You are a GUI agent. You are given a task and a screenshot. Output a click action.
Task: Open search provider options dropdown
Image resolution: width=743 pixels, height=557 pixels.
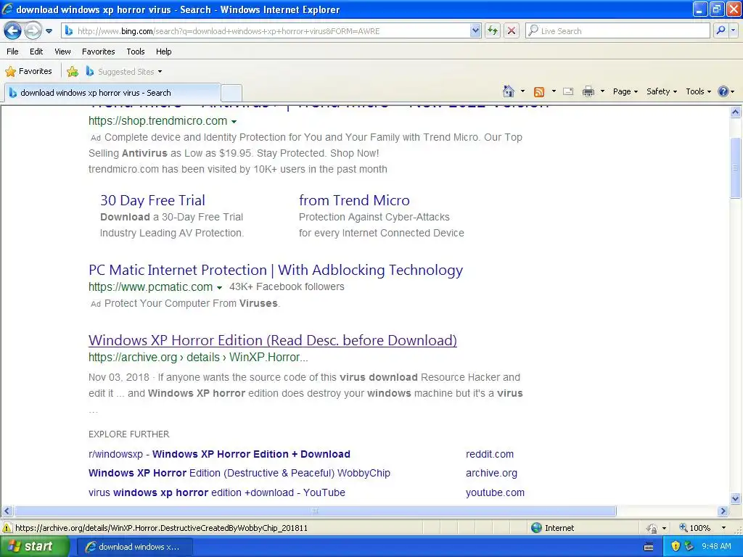point(733,30)
